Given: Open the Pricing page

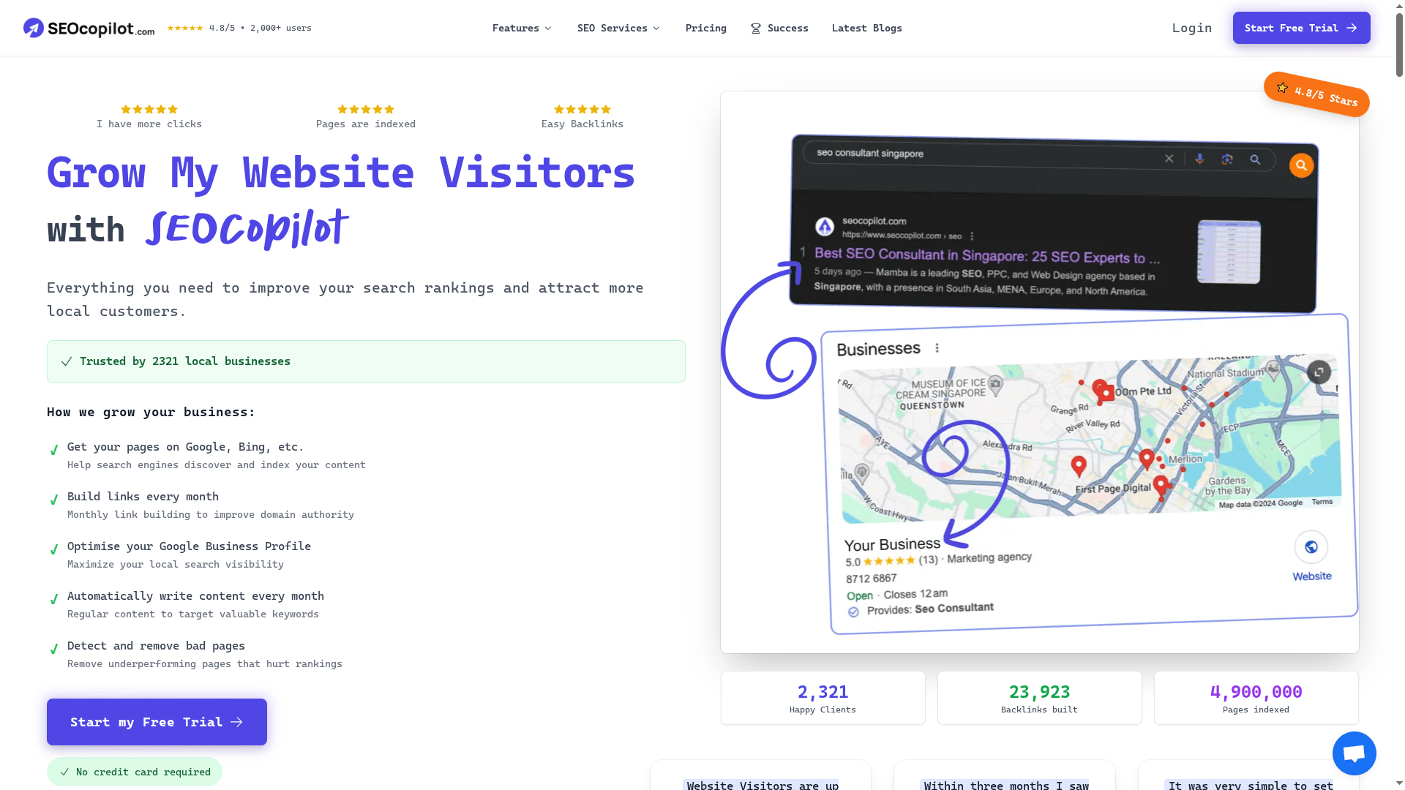Looking at the screenshot, I should point(705,28).
